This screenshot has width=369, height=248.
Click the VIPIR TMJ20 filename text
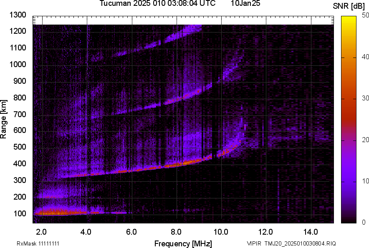291,243
